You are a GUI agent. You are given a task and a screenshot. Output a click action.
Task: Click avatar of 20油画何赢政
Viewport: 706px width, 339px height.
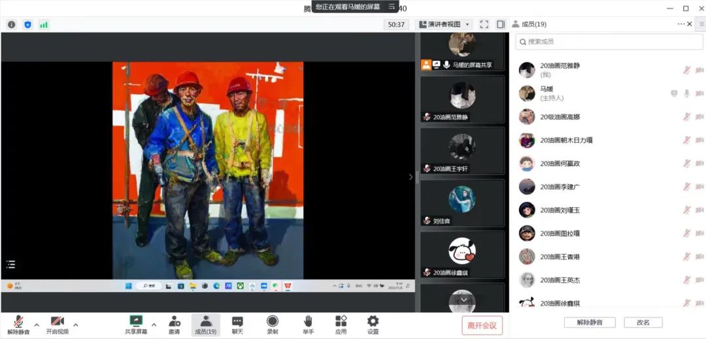point(527,163)
